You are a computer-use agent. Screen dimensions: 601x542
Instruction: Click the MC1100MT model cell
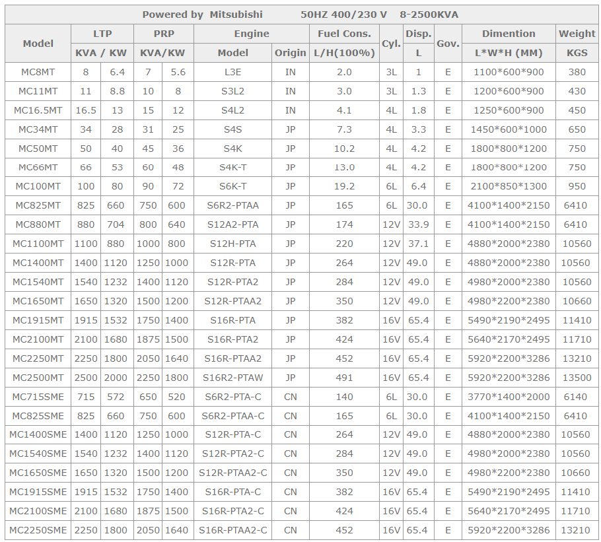click(x=38, y=244)
